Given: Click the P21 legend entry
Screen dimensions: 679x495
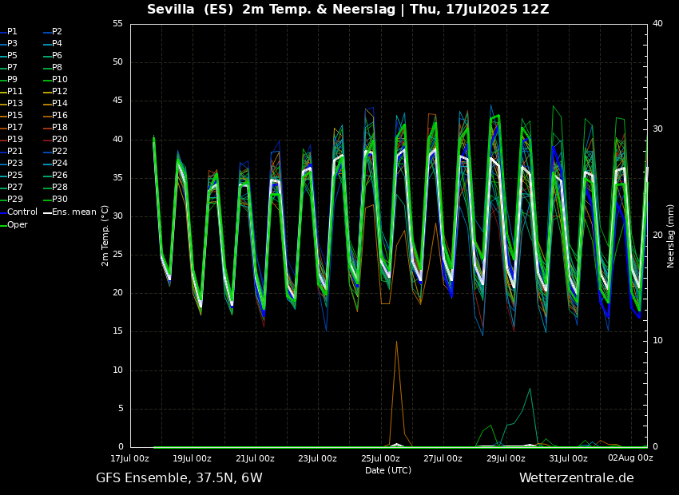Looking at the screenshot, I should pyautogui.click(x=15, y=151).
